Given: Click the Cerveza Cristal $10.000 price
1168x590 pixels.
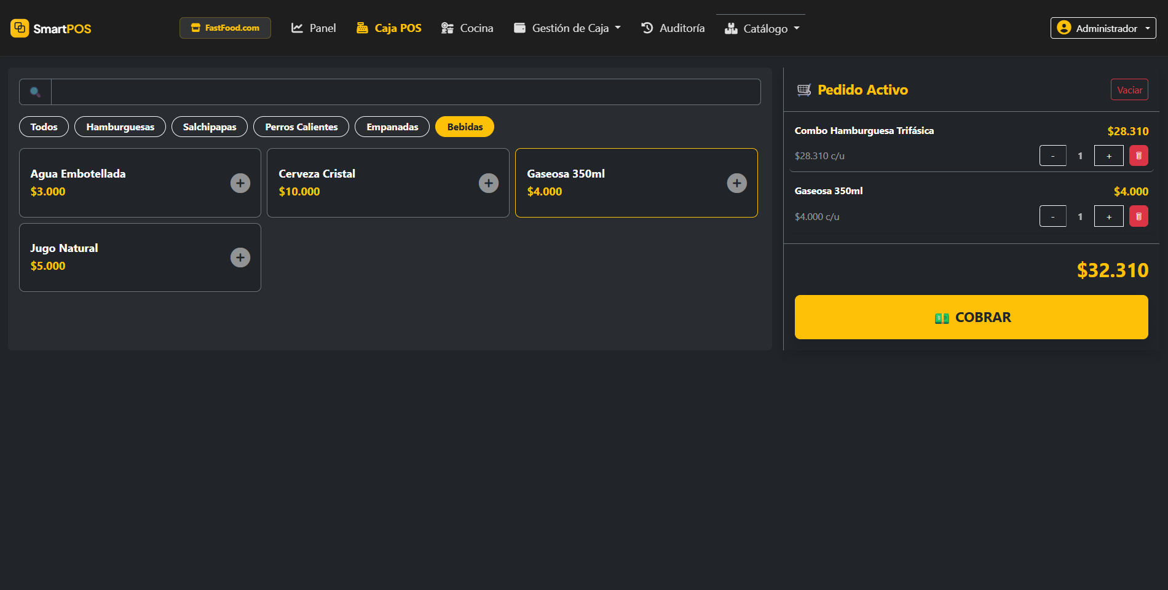Looking at the screenshot, I should (x=299, y=192).
